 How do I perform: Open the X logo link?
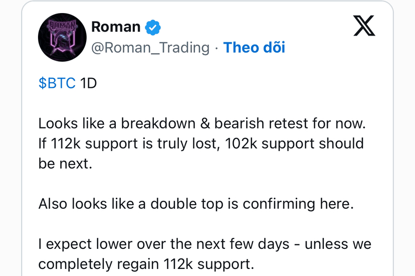point(364,26)
